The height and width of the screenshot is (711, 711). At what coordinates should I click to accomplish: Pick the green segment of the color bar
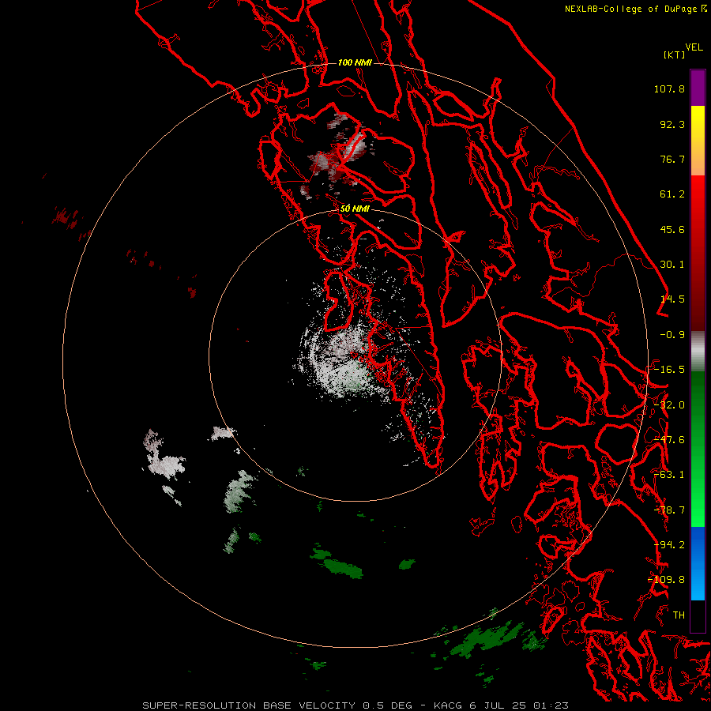(698, 449)
